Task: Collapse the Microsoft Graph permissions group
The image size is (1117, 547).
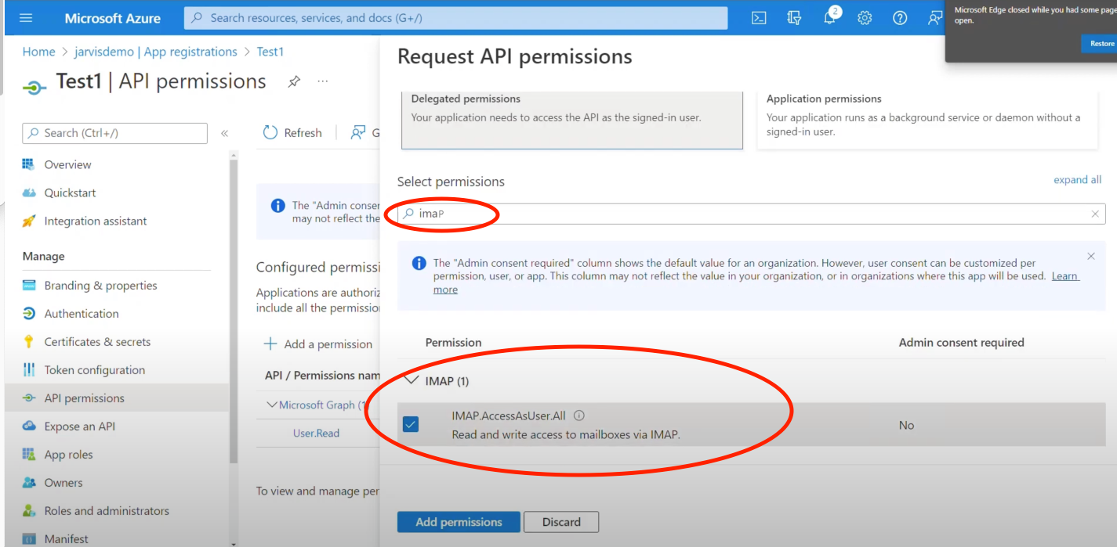Action: point(272,405)
